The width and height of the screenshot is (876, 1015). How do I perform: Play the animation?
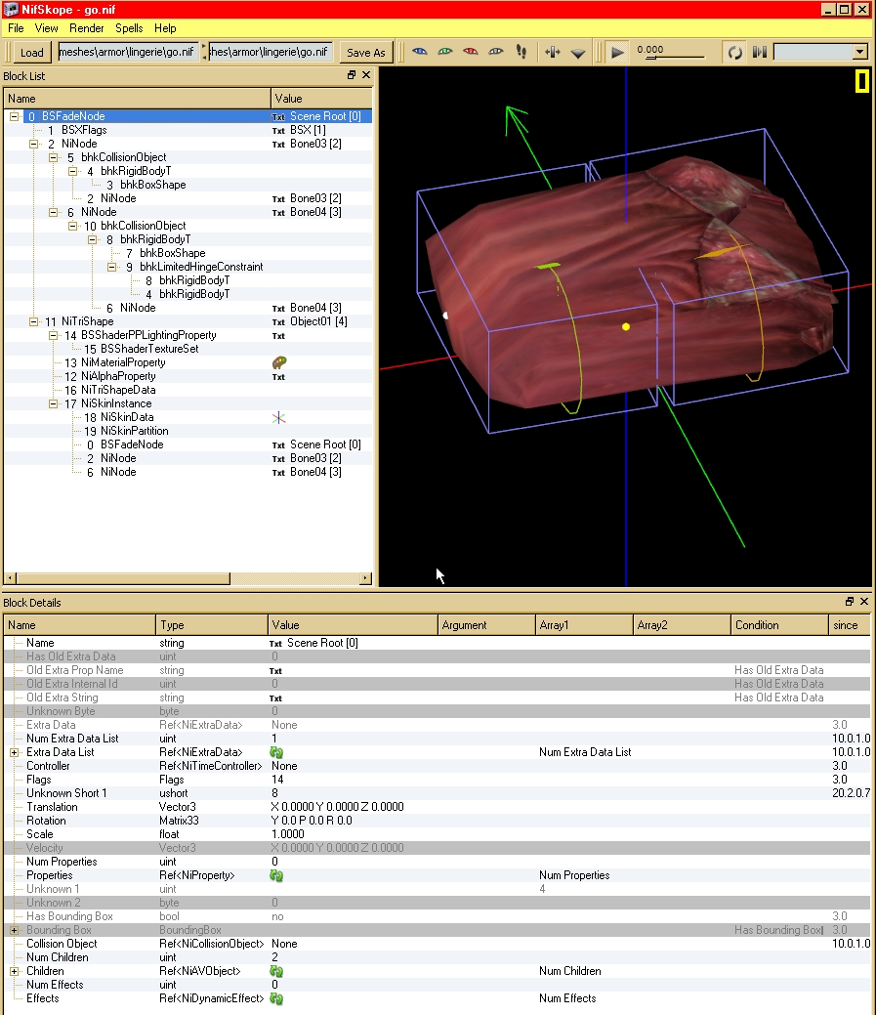(x=618, y=53)
